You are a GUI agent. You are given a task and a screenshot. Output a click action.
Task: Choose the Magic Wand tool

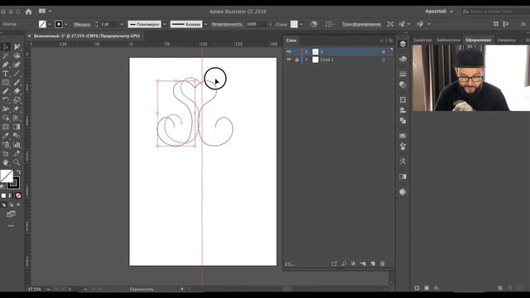click(6, 55)
